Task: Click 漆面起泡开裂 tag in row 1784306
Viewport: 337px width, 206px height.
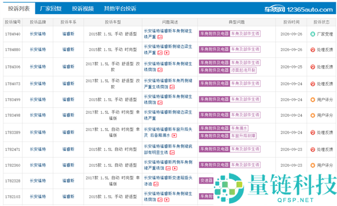Action: [243, 70]
